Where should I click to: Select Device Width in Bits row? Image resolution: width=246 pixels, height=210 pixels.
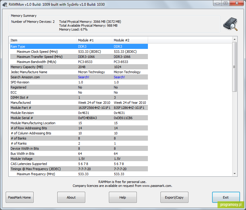[x=79, y=148]
